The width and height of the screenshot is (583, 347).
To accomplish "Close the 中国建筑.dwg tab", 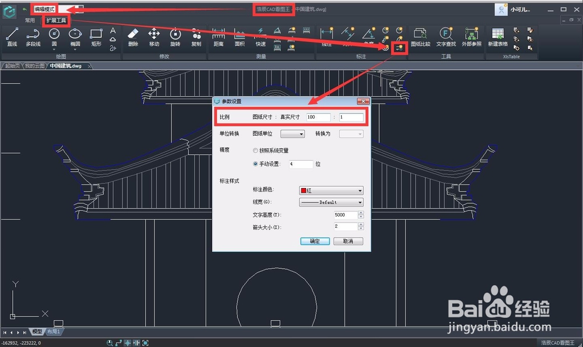I will (x=89, y=66).
